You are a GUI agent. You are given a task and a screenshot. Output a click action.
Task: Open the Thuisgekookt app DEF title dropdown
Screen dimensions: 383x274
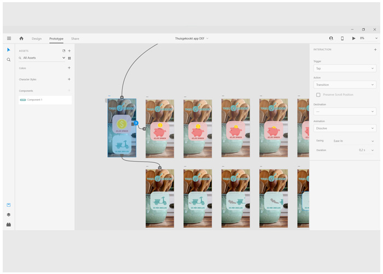tap(191, 38)
